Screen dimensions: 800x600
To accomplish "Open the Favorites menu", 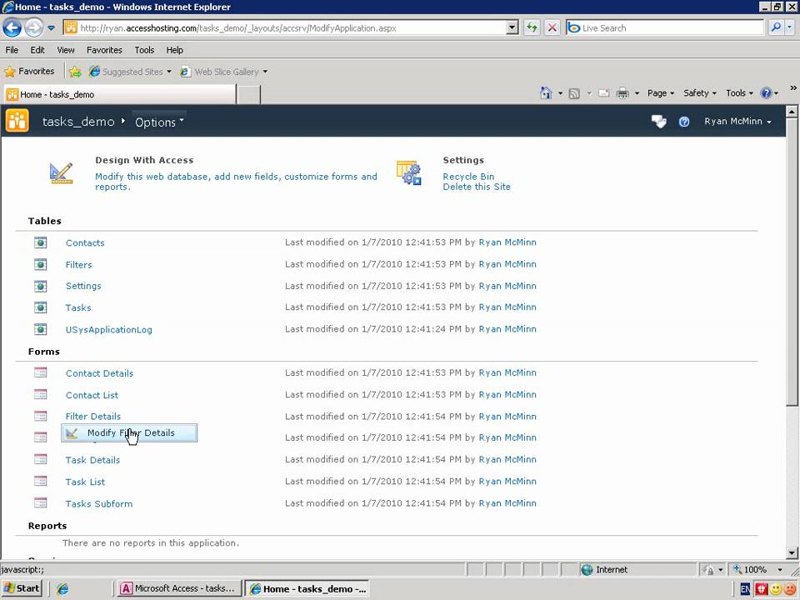I will pos(104,50).
